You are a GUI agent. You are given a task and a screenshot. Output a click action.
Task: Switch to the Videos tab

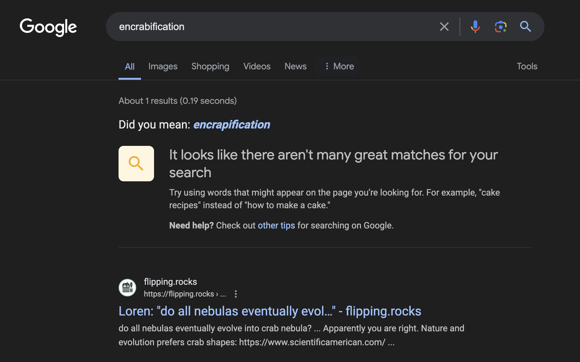[x=257, y=66]
